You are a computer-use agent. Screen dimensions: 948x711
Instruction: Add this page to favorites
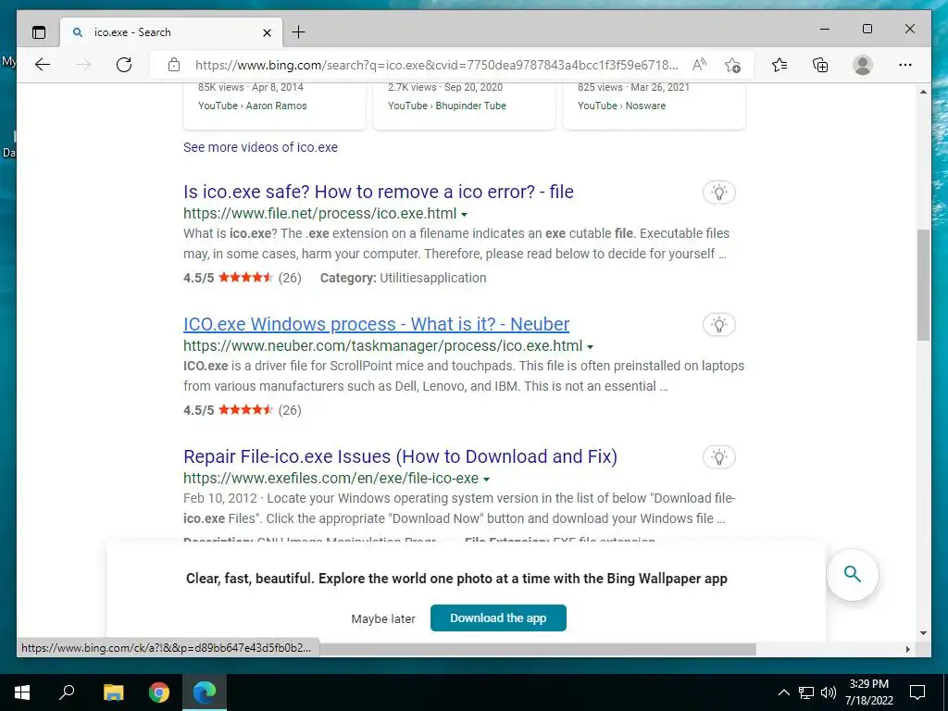(x=733, y=65)
